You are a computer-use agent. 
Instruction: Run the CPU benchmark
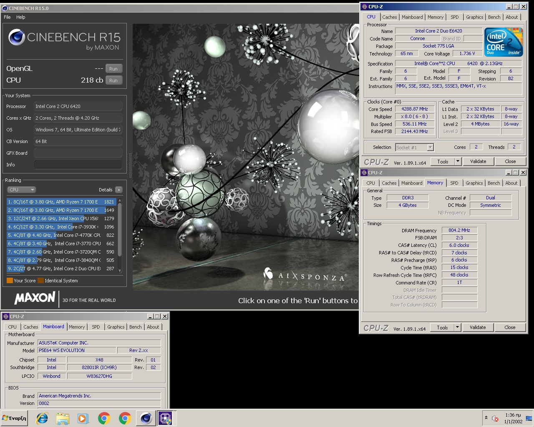113,80
